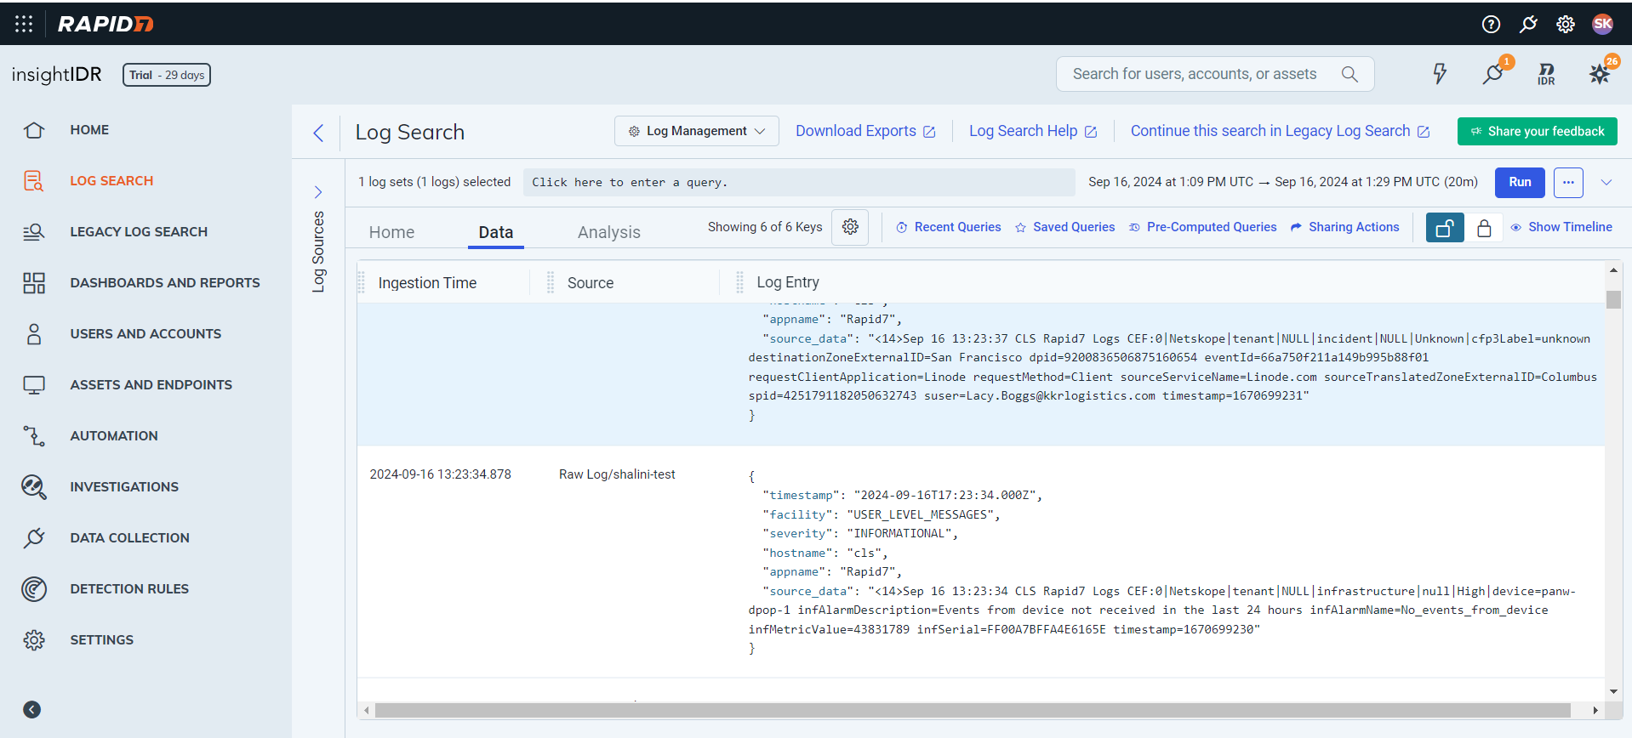Open the keys configuration gear icon
1632x738 pixels.
point(850,227)
